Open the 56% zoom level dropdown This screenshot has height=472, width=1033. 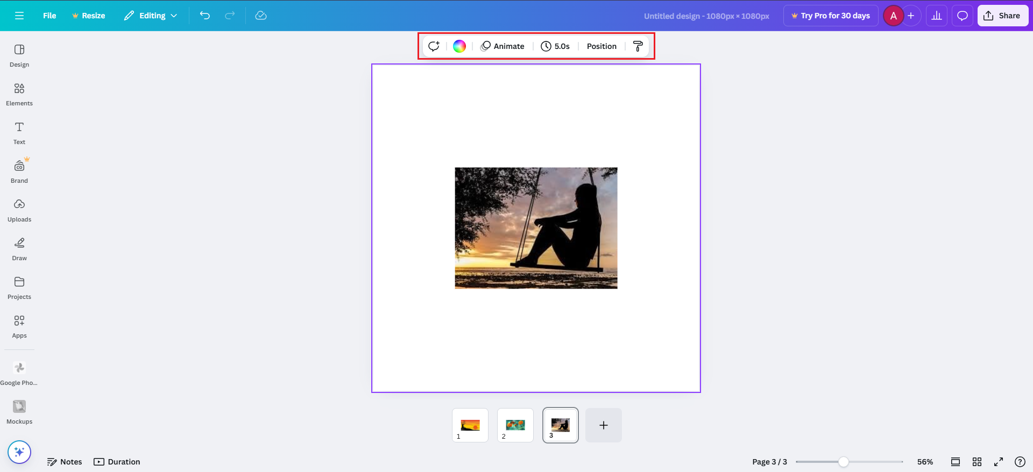(925, 462)
